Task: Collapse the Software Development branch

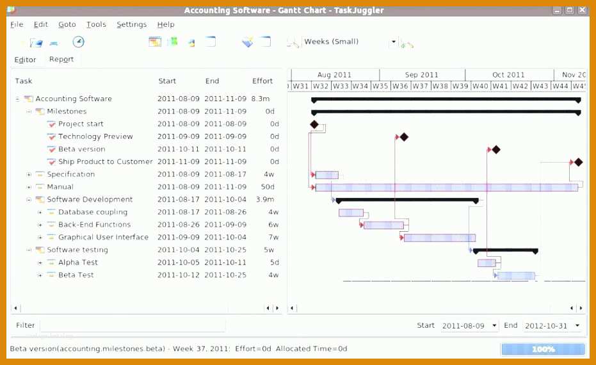Action: (x=29, y=200)
